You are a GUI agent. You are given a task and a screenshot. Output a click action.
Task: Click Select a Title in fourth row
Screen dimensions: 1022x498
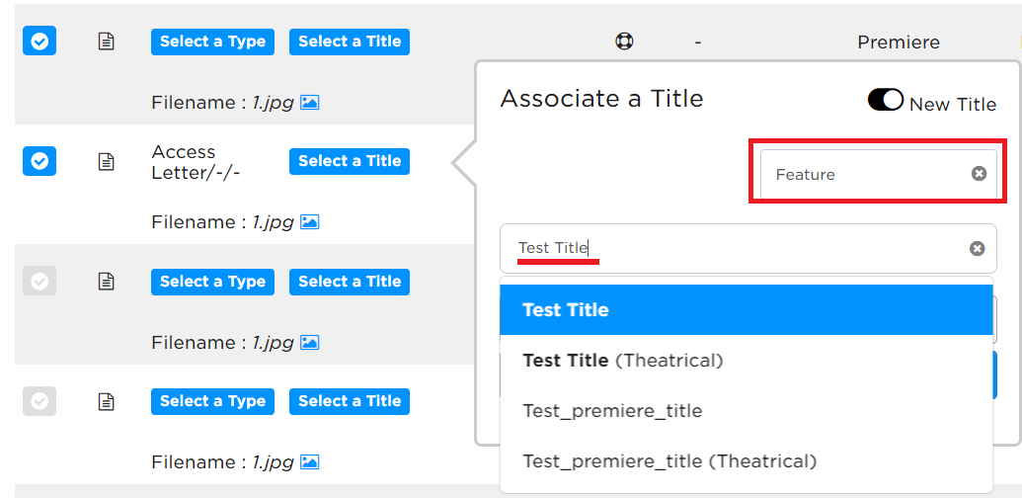point(350,401)
